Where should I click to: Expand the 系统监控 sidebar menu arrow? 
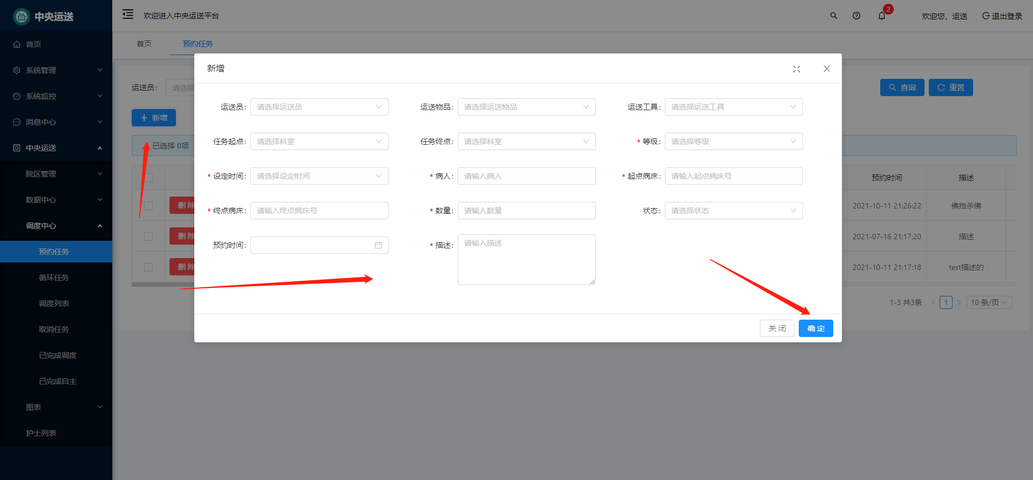pos(100,96)
